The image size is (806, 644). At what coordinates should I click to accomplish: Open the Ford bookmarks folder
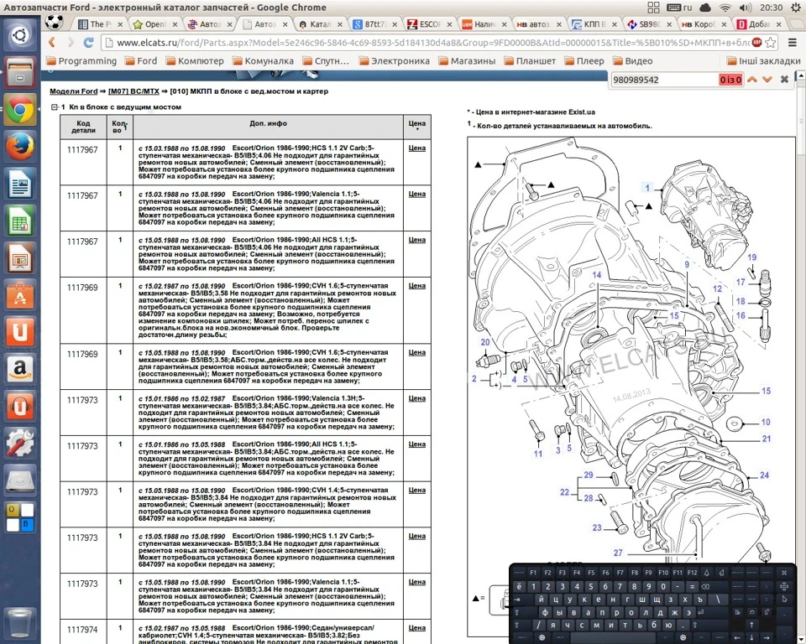tap(141, 61)
